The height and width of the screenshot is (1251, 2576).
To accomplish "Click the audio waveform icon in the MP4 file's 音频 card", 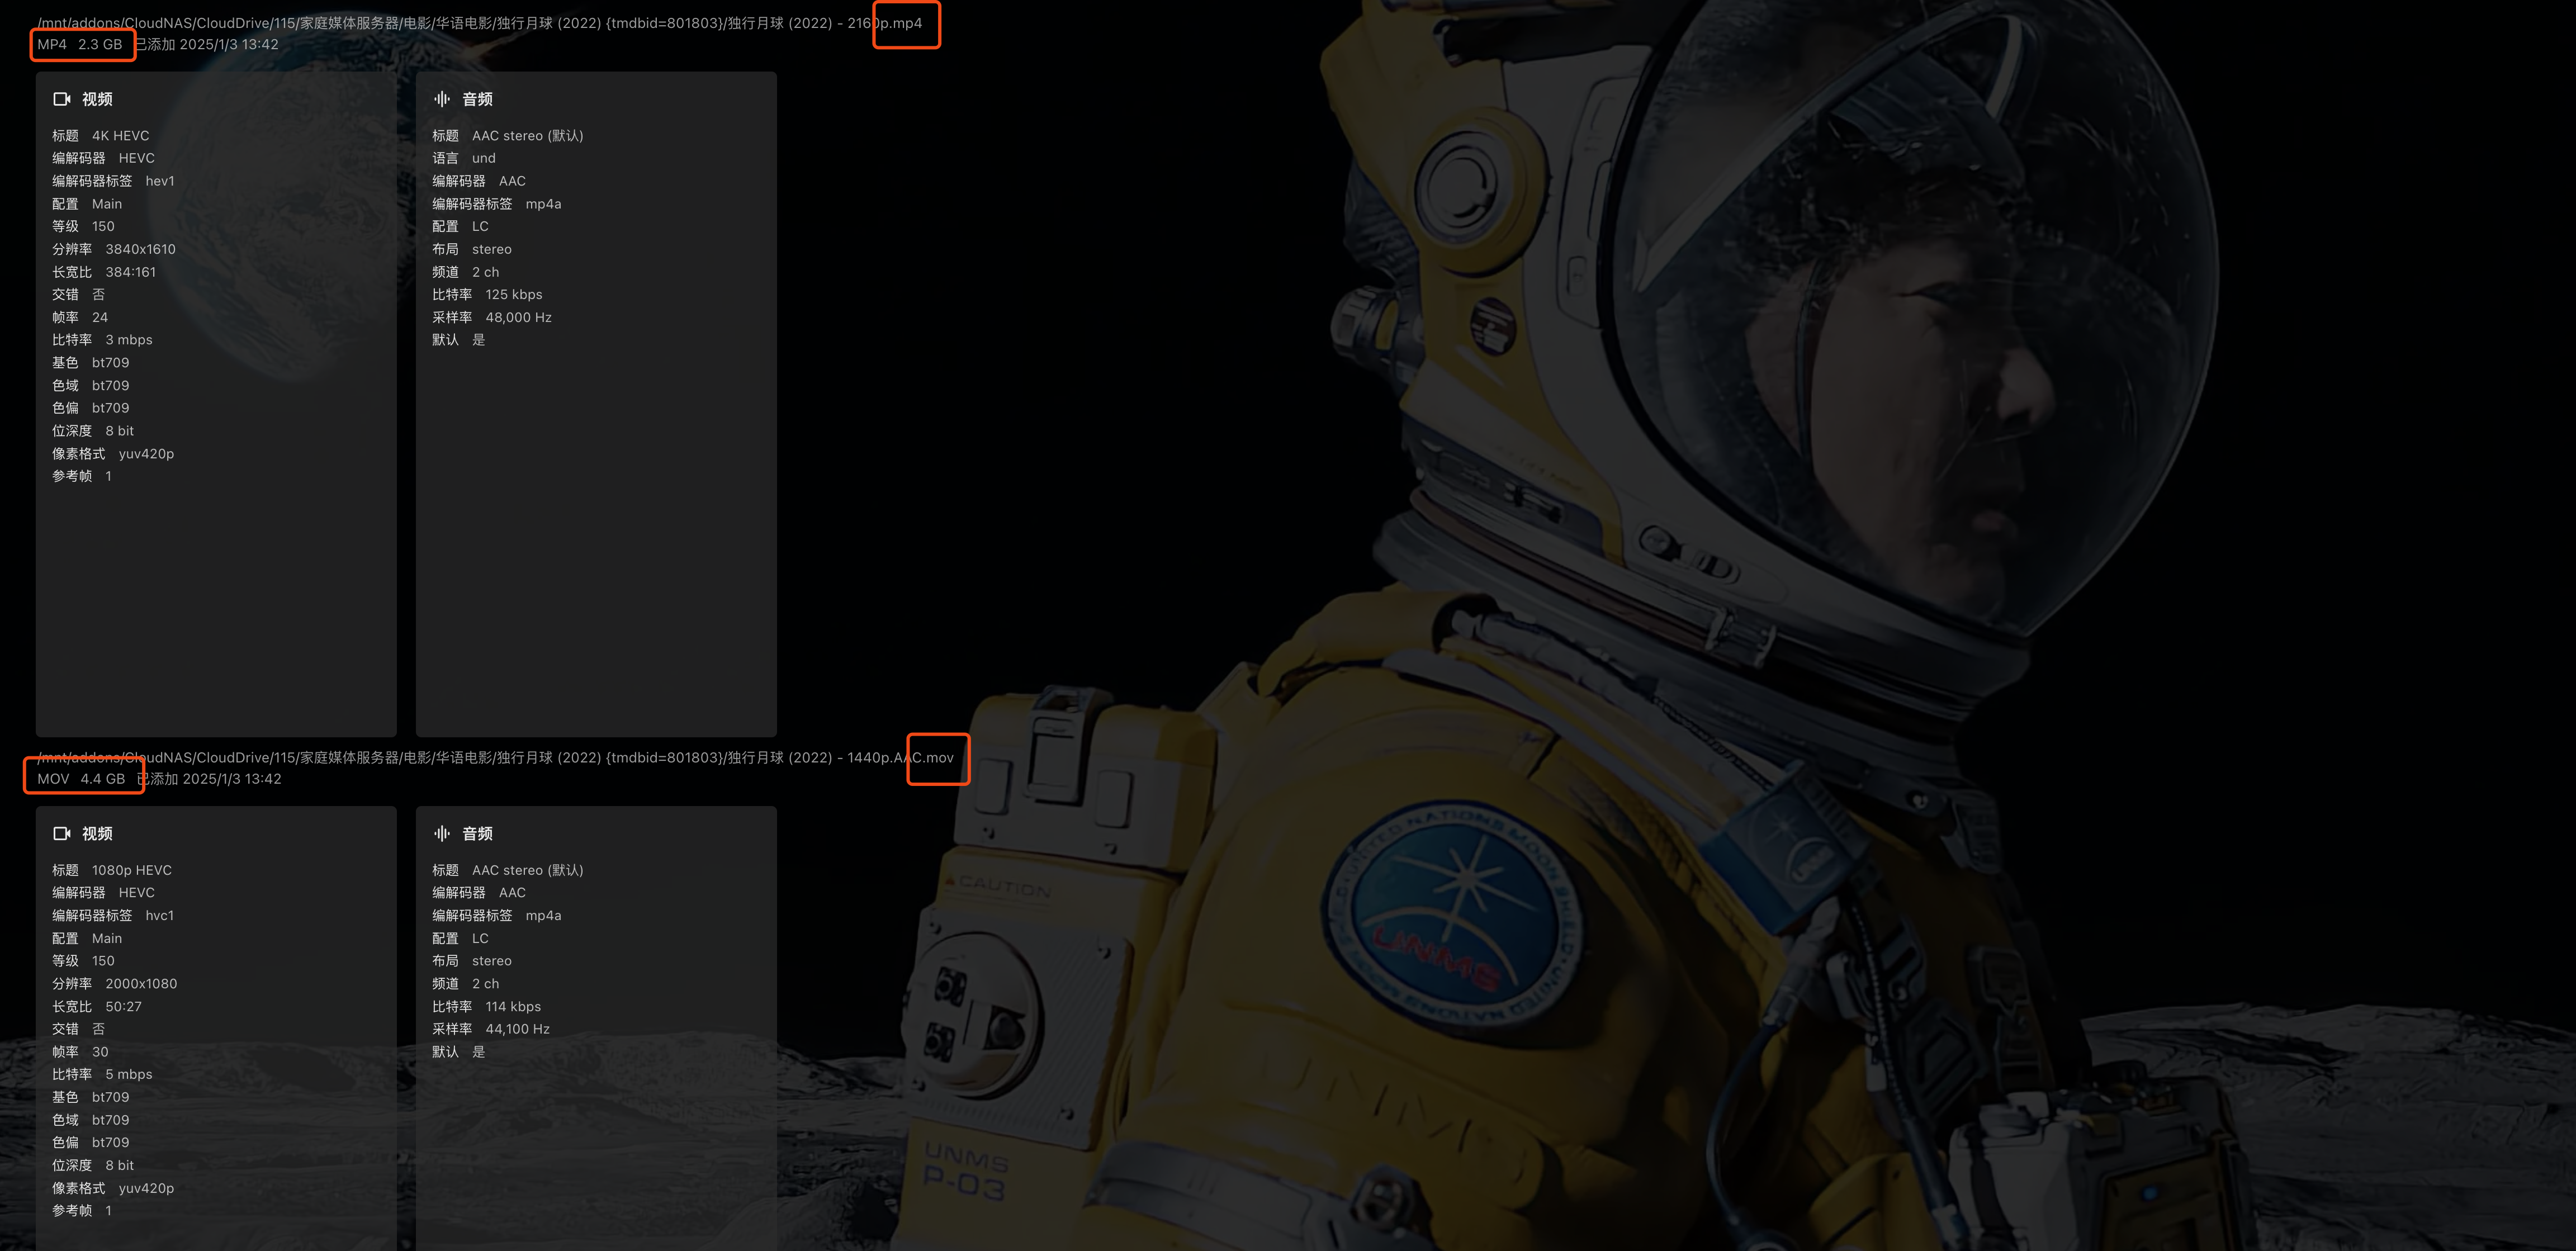I will coord(441,99).
